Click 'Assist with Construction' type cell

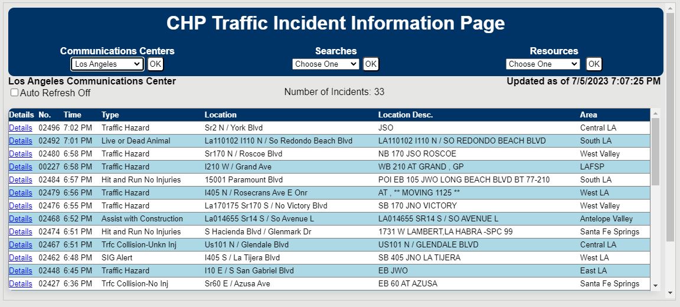click(x=142, y=219)
